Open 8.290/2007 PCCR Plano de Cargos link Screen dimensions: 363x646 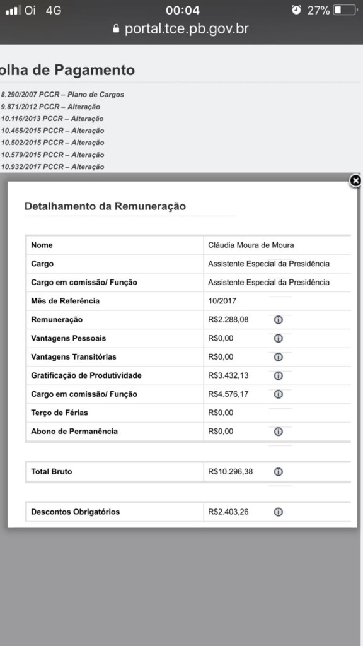62,95
